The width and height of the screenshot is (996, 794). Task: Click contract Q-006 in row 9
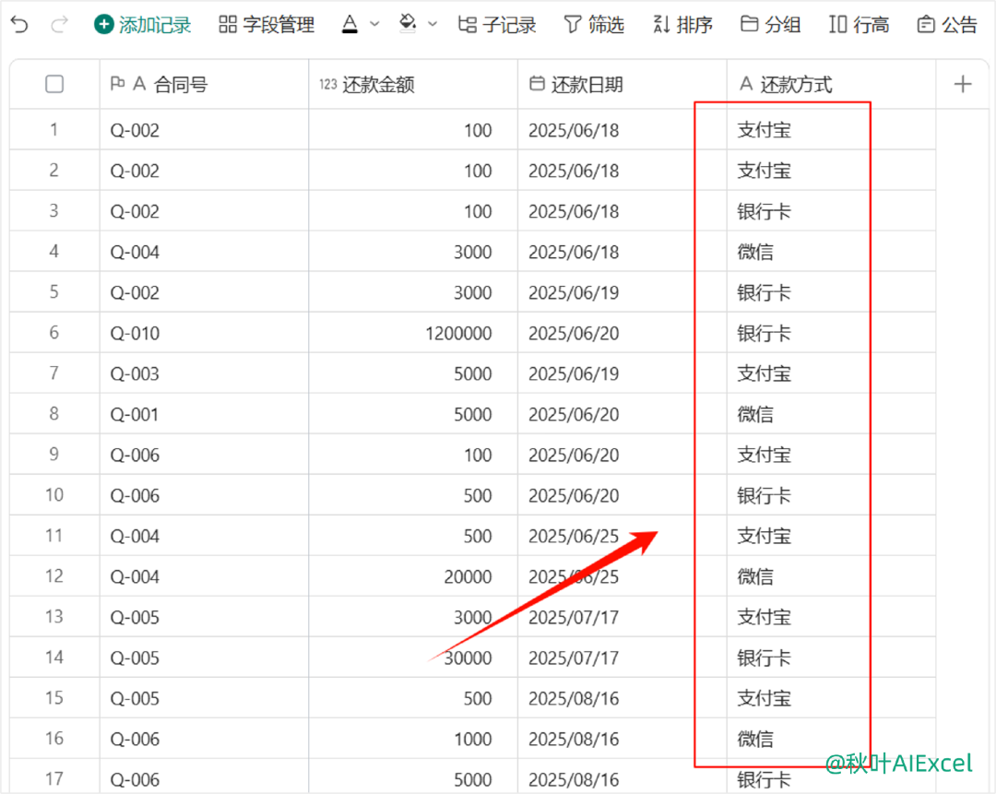(x=204, y=455)
